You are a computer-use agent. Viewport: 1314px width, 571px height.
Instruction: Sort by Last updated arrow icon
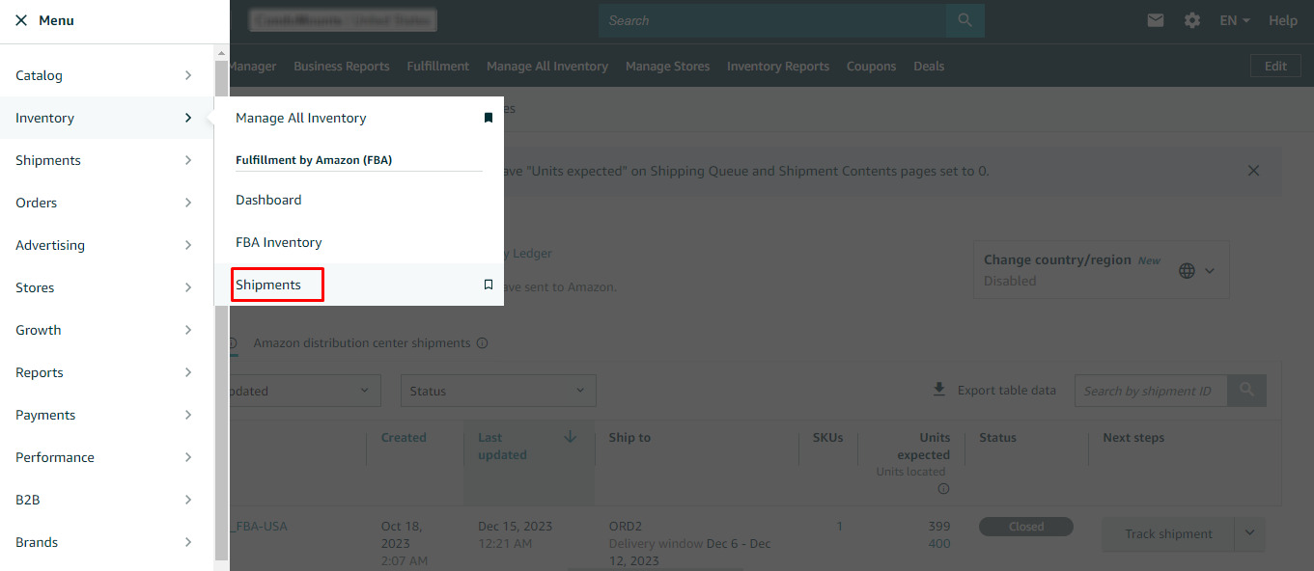pos(570,437)
